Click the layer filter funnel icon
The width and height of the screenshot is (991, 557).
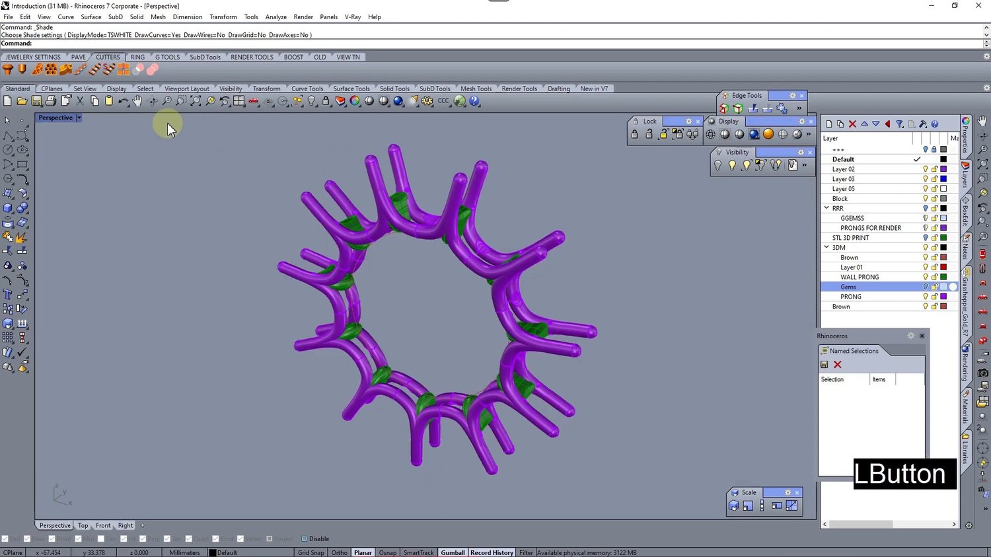[x=899, y=124]
